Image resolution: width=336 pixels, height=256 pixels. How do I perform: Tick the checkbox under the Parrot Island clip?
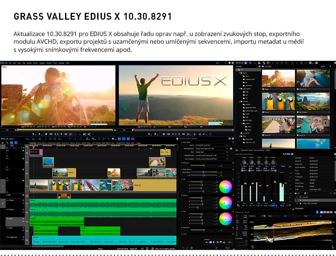(298, 112)
